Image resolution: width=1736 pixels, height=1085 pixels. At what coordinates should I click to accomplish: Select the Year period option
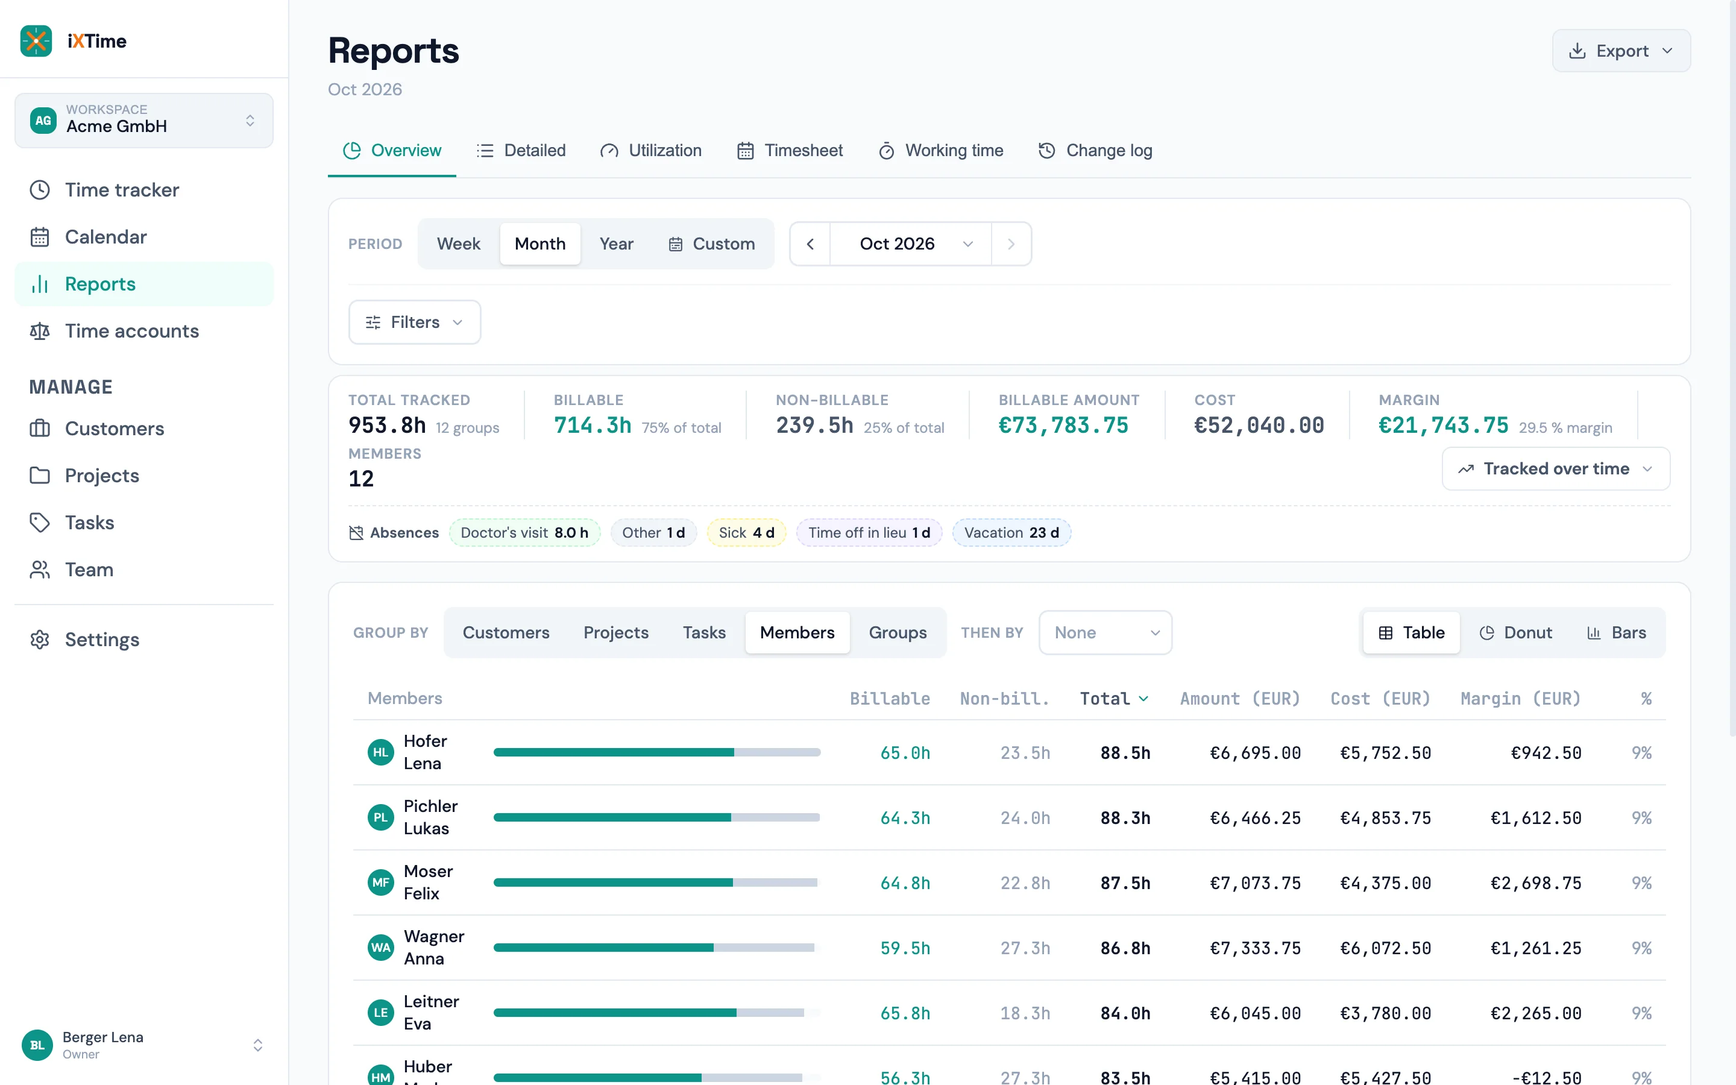[x=616, y=244]
